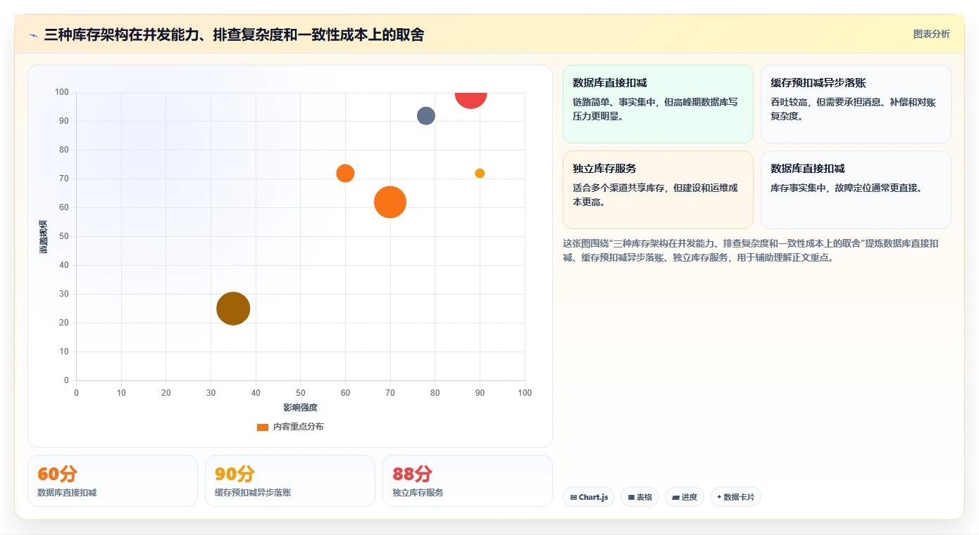Click the lightning icon beside the title
Image resolution: width=979 pixels, height=535 pixels.
coord(34,35)
